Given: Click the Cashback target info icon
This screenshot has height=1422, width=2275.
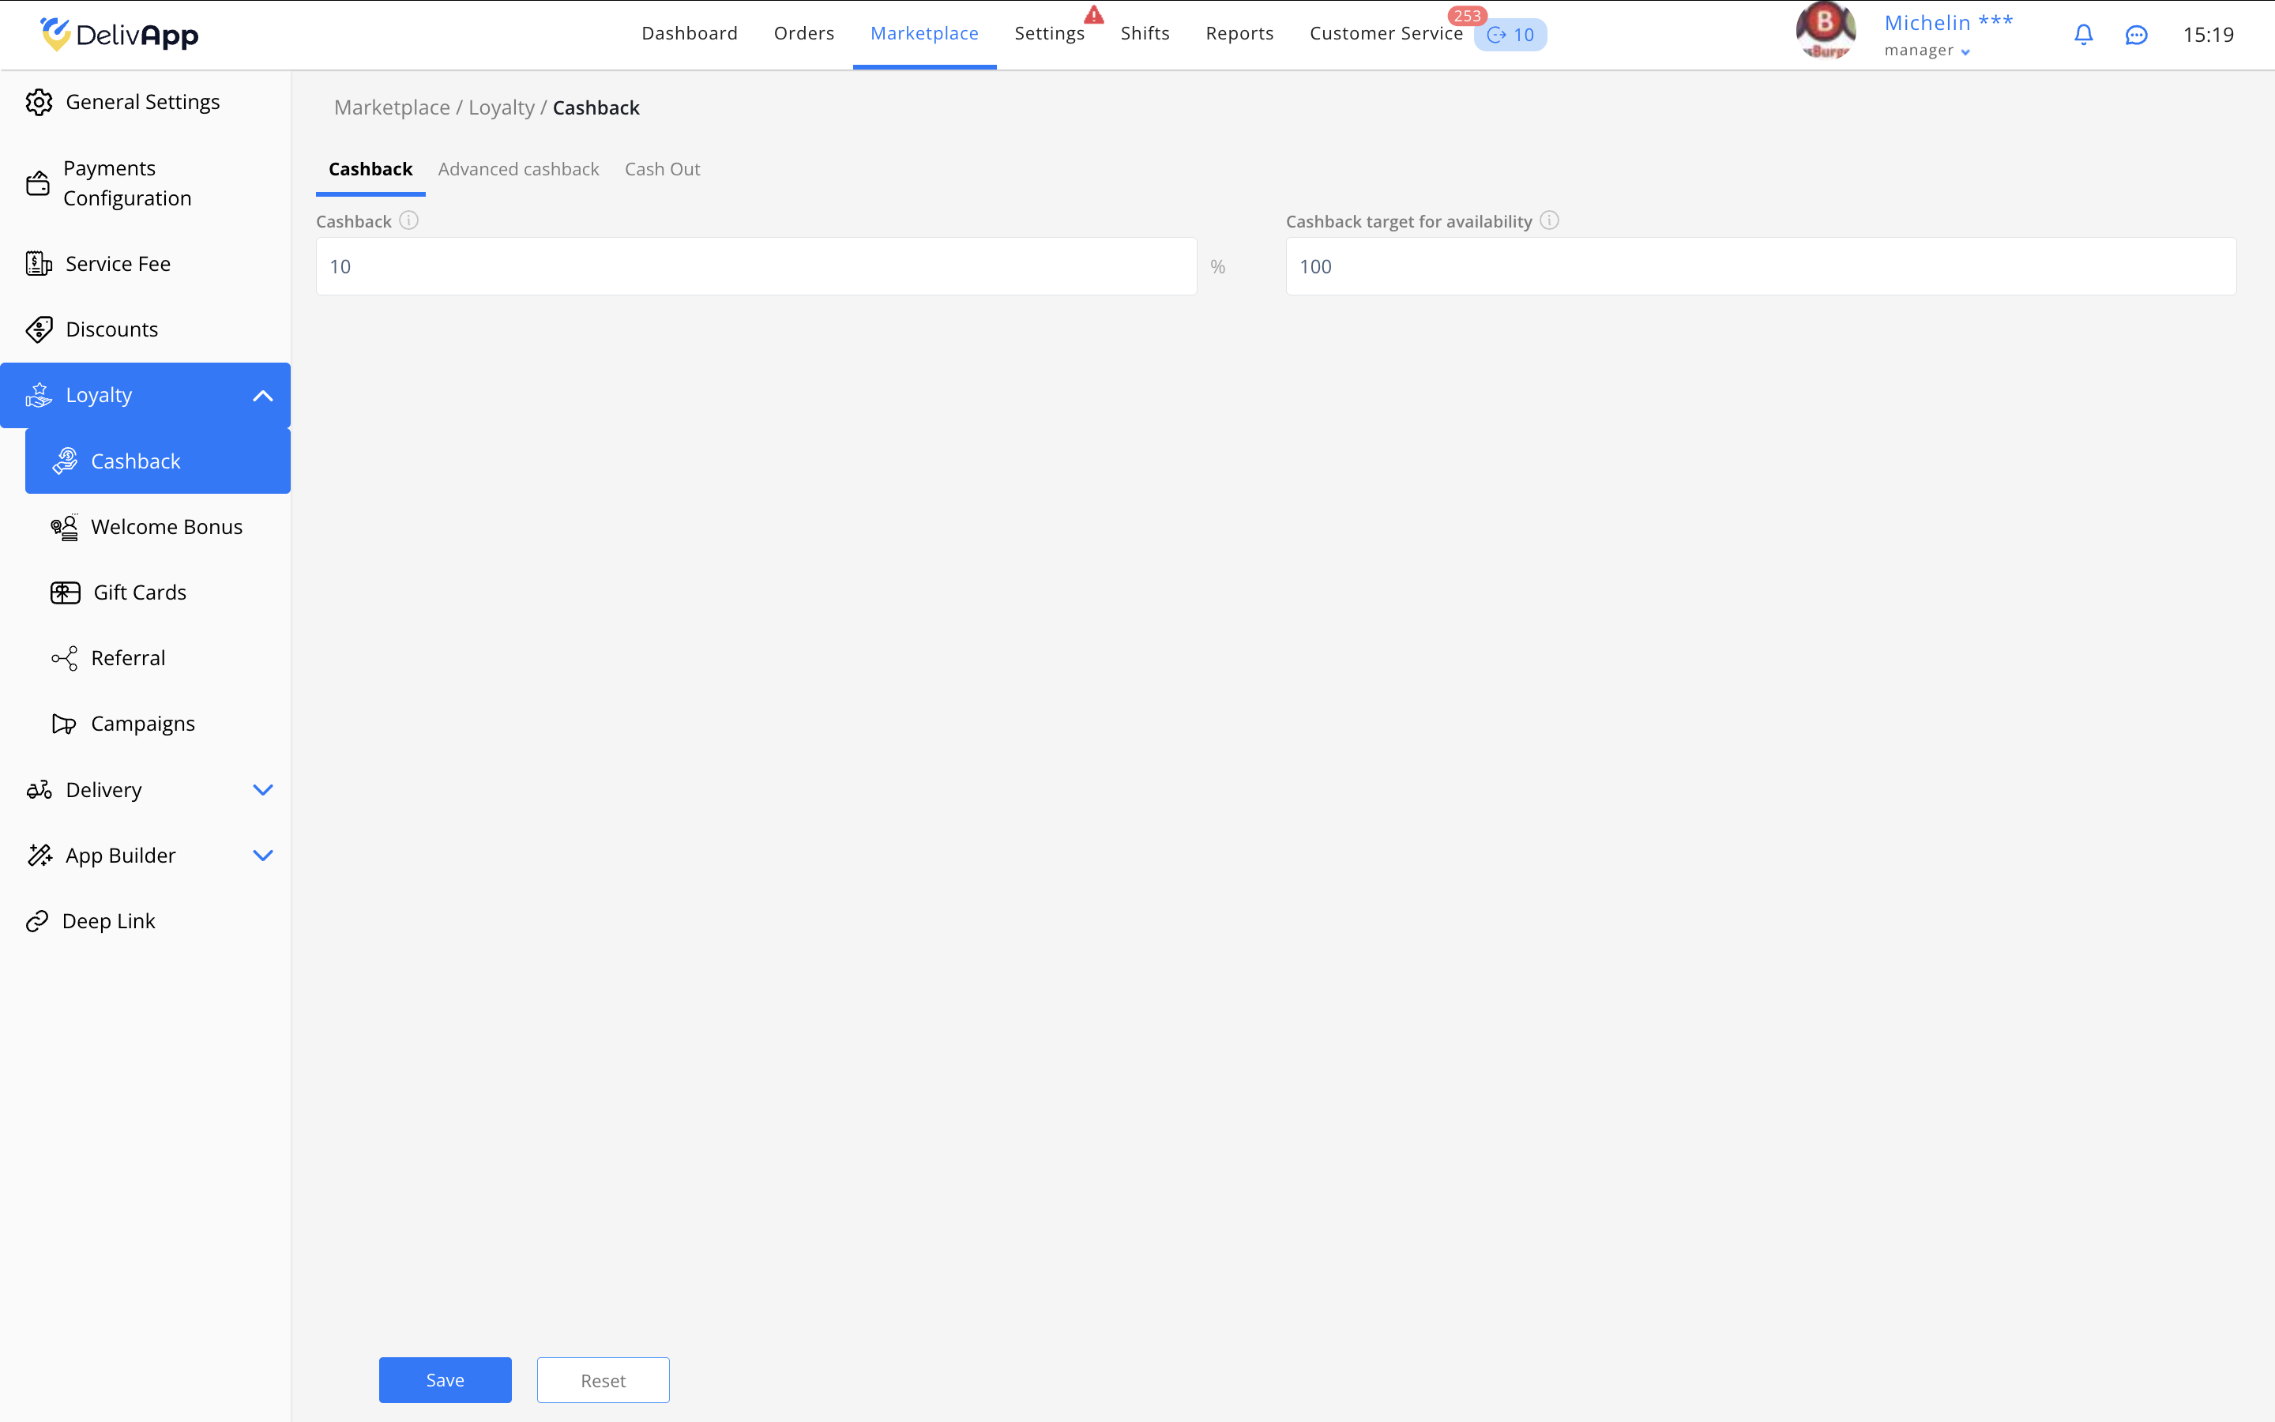Looking at the screenshot, I should (1549, 220).
